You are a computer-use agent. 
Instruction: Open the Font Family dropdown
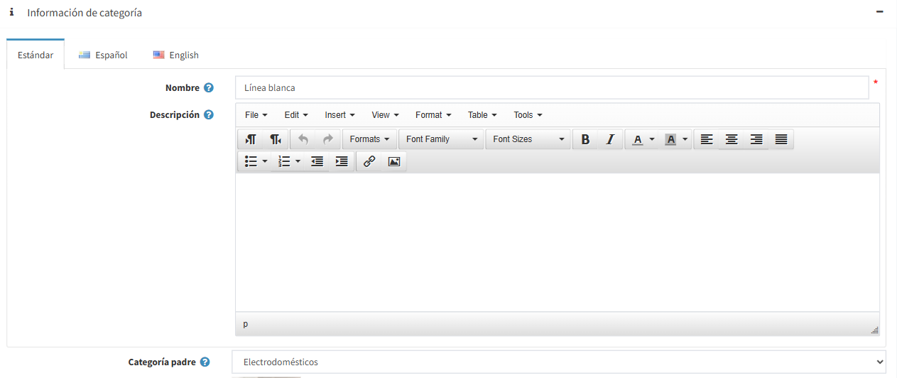[441, 139]
